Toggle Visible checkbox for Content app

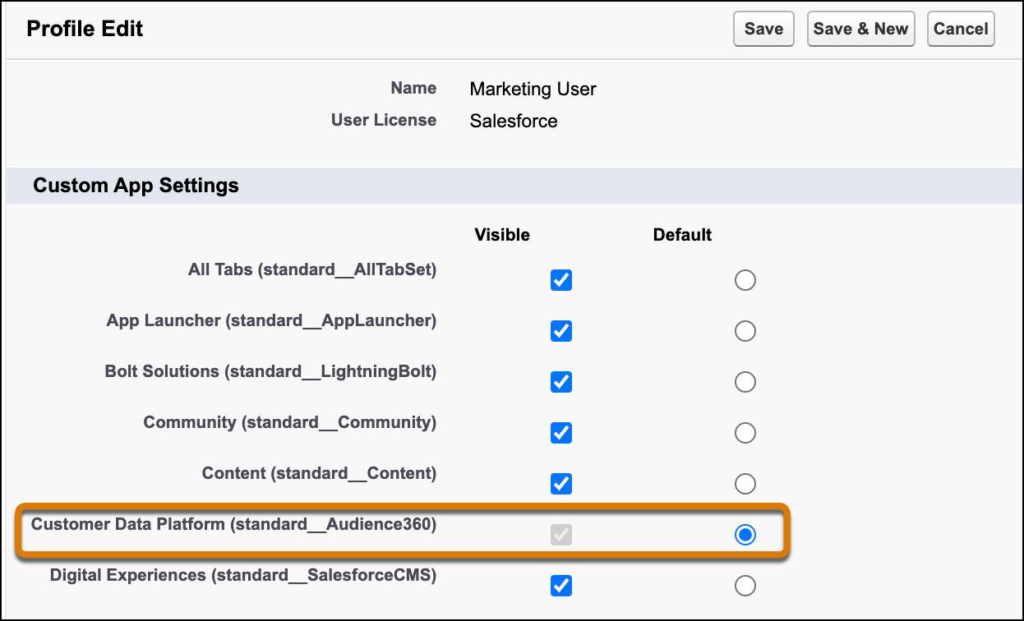tap(561, 484)
